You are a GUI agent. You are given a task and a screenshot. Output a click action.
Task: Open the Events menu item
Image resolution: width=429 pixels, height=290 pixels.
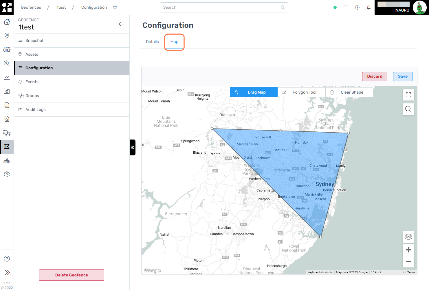pos(72,82)
